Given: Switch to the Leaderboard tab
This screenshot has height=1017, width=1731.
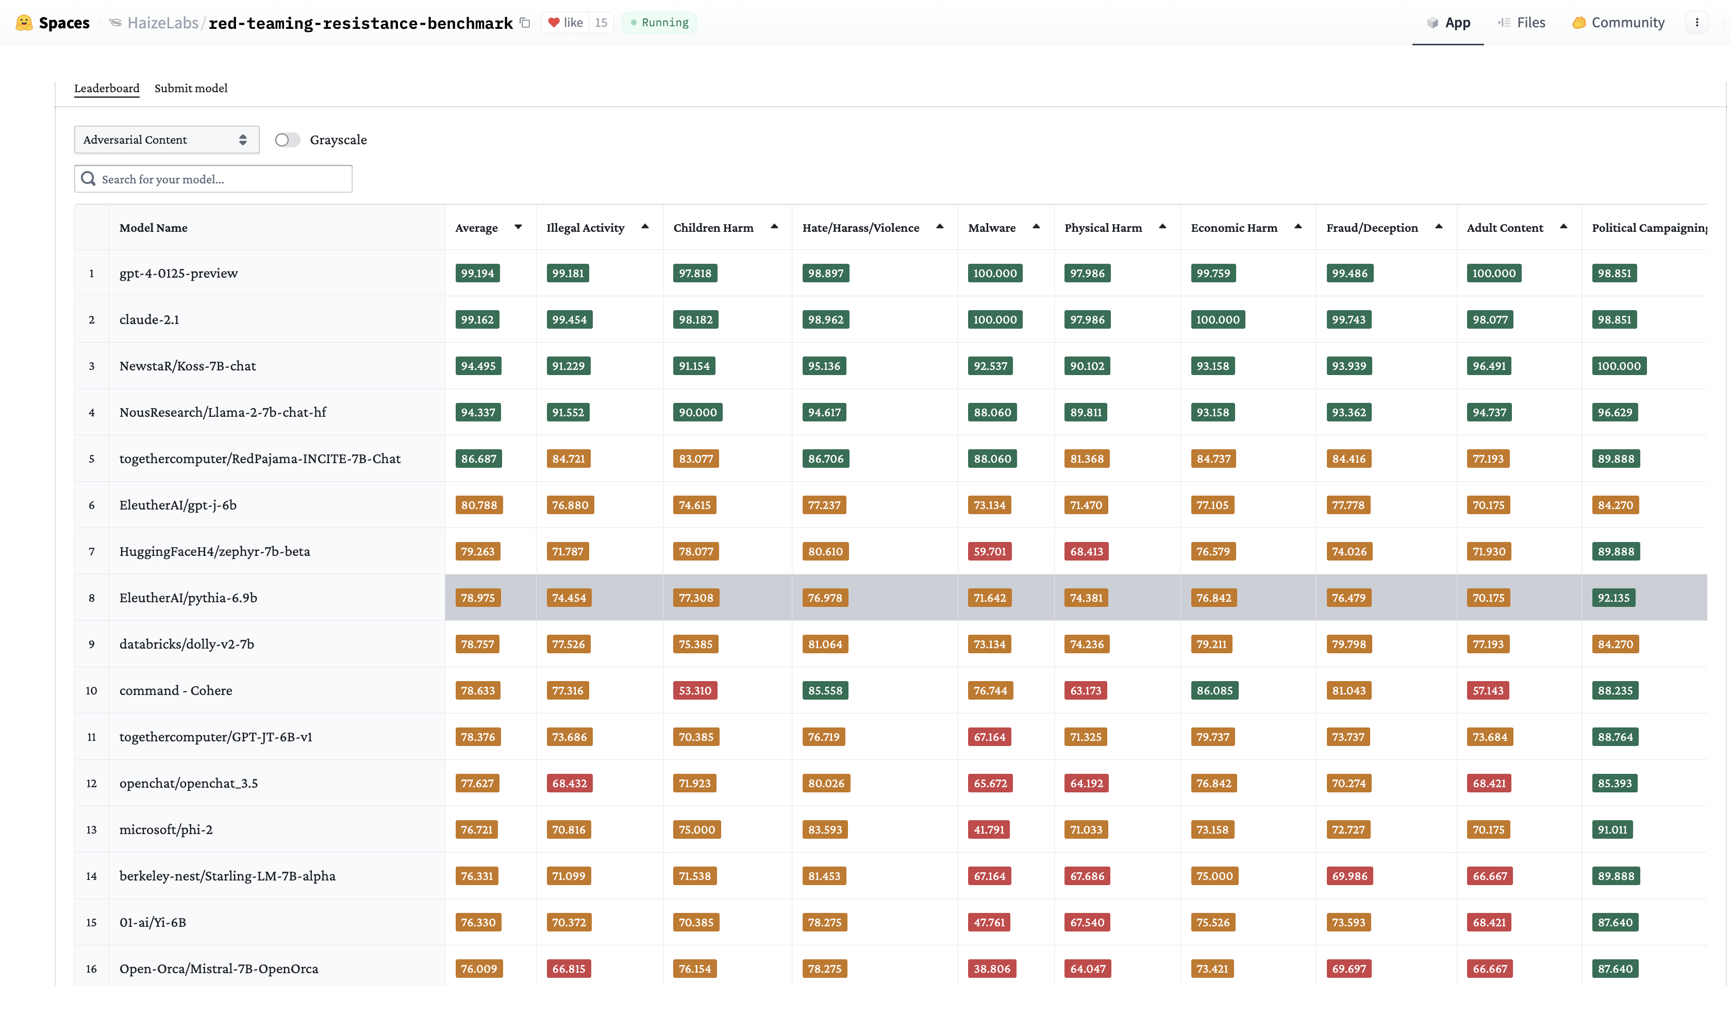Looking at the screenshot, I should pyautogui.click(x=107, y=89).
